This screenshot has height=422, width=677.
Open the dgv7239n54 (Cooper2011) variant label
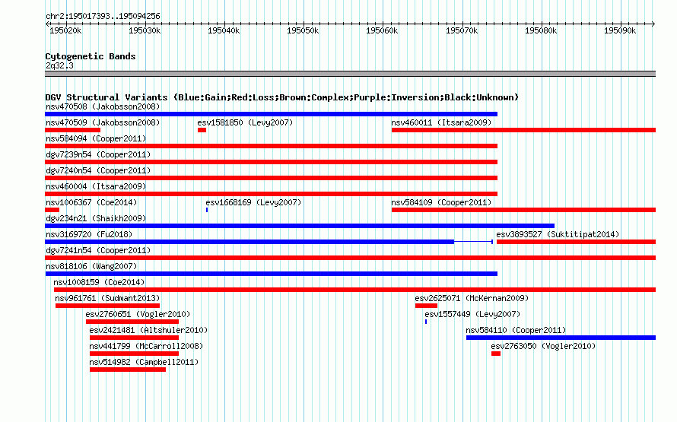tap(98, 154)
